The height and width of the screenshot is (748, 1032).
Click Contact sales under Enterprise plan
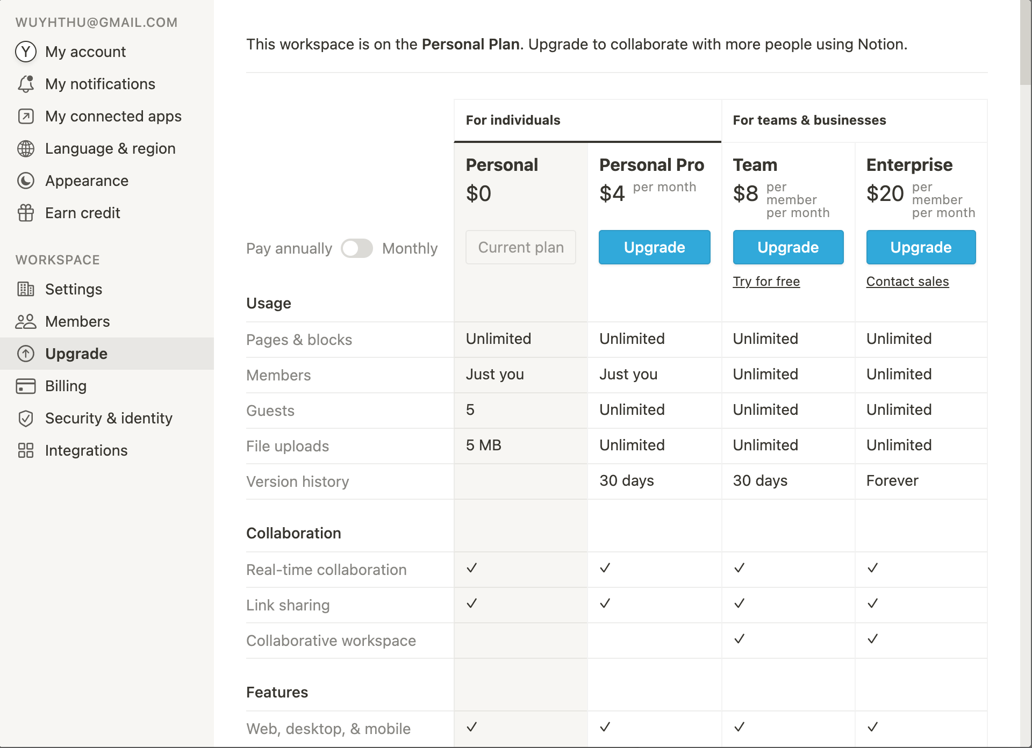[907, 281]
